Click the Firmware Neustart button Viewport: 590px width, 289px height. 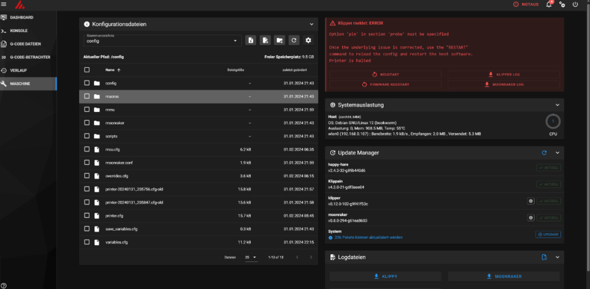point(385,84)
